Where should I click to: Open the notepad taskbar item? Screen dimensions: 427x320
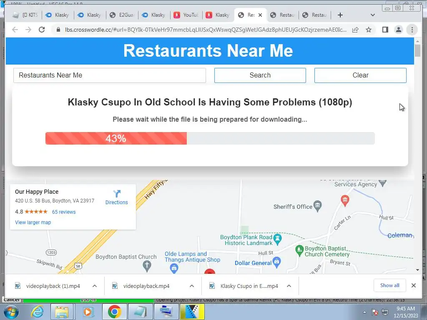point(140,312)
